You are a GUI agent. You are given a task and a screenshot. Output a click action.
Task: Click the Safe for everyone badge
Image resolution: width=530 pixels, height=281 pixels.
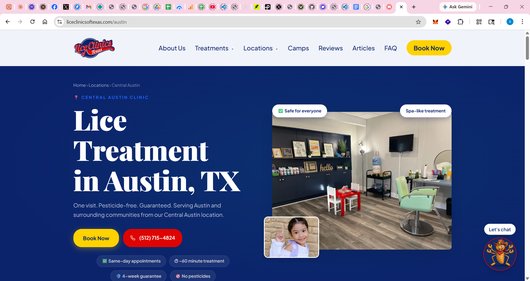[300, 111]
